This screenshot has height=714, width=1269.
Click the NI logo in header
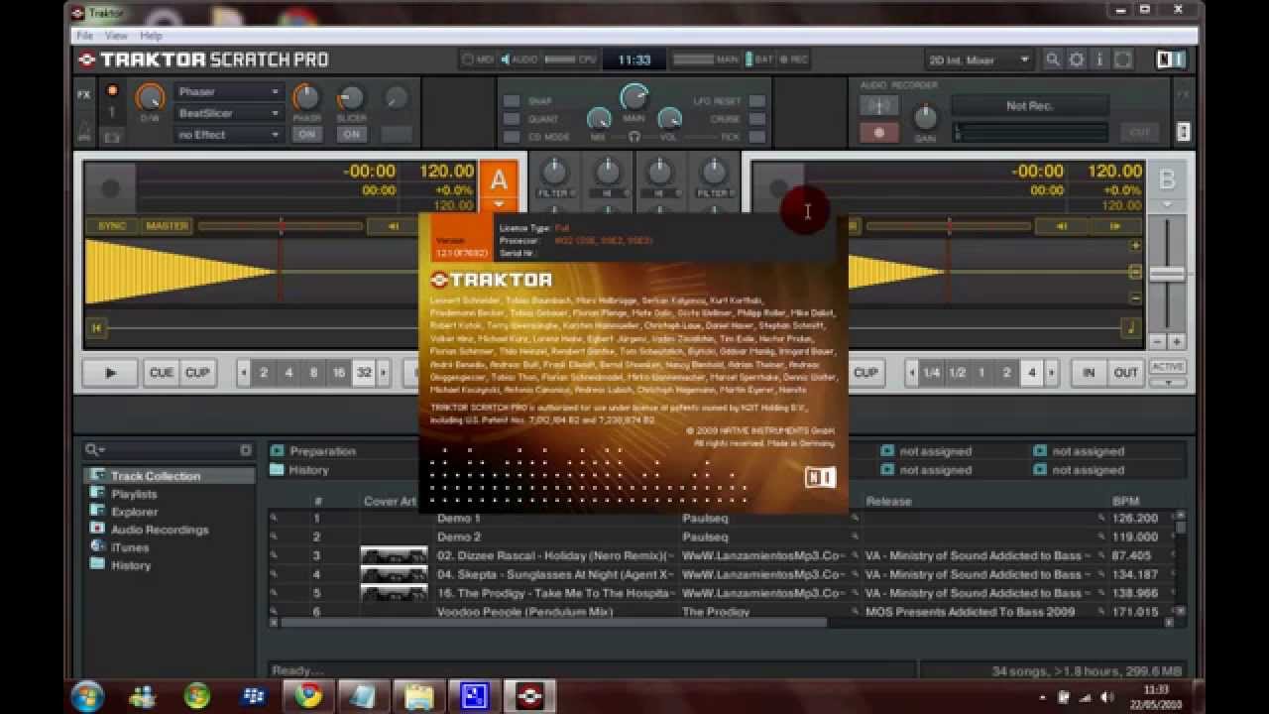pos(1171,59)
